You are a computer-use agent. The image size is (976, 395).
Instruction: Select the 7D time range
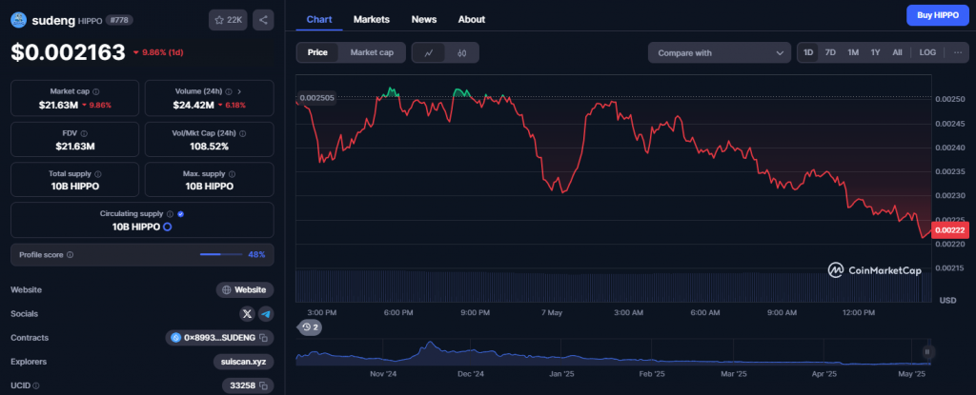(x=830, y=53)
